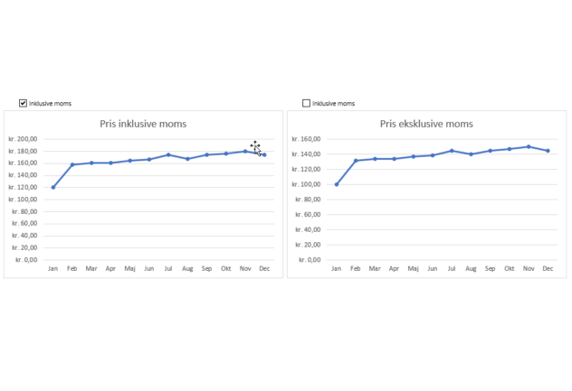Screen dimensions: 572x391
Task: Click 'Dec' month label in eksklusive chart
Action: tap(548, 268)
